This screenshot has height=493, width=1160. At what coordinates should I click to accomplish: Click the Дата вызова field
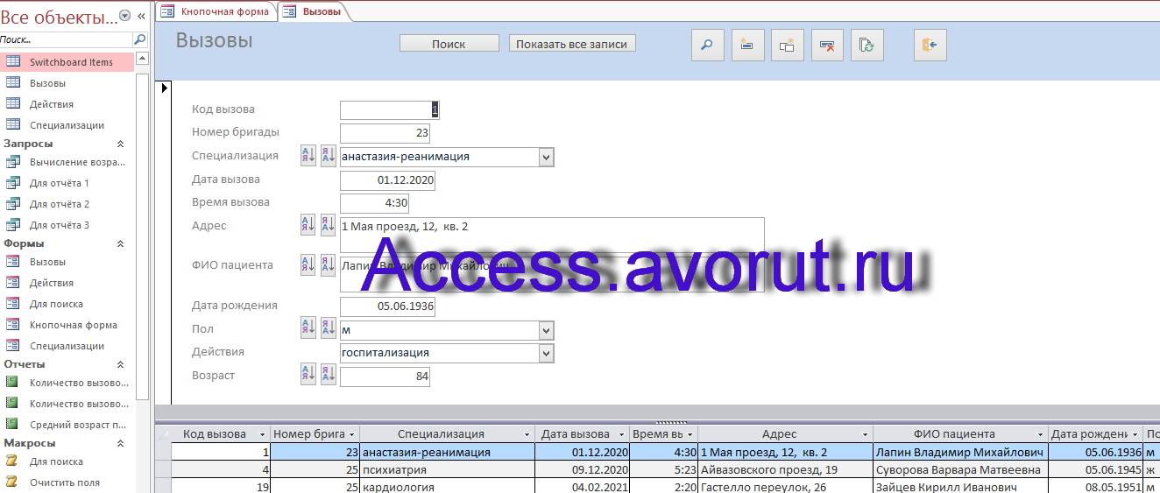click(387, 180)
